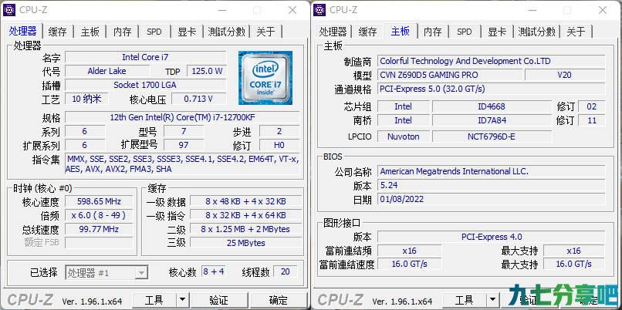Click the TDP value 125.0 W

click(207, 71)
